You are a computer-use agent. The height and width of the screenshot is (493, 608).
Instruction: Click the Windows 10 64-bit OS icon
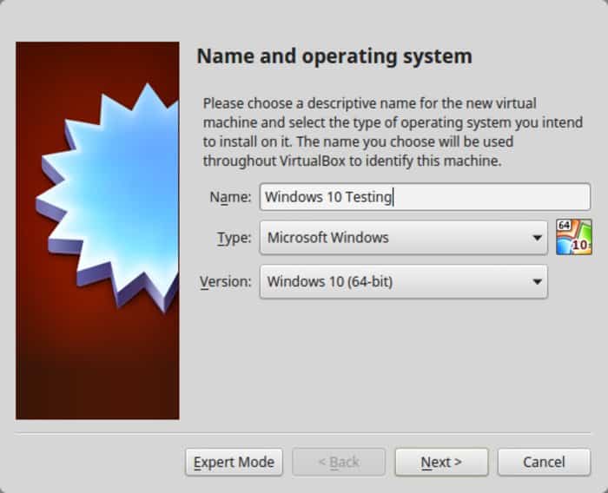point(574,237)
